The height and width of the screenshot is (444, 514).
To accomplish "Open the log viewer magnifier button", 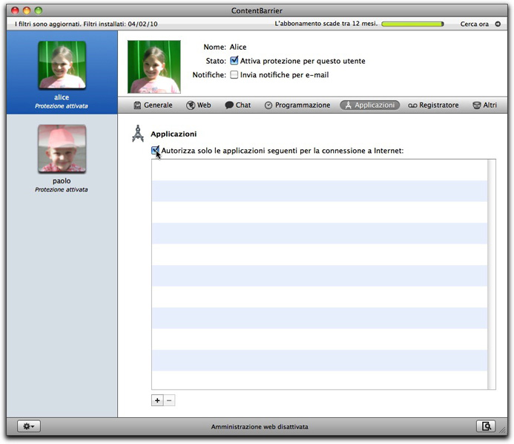I will tap(486, 426).
